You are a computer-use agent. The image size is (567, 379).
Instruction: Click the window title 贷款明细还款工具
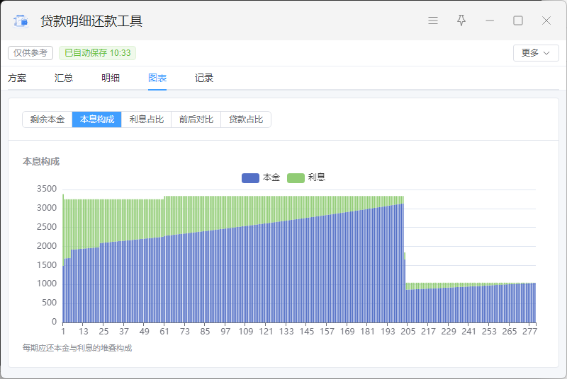[x=91, y=21]
